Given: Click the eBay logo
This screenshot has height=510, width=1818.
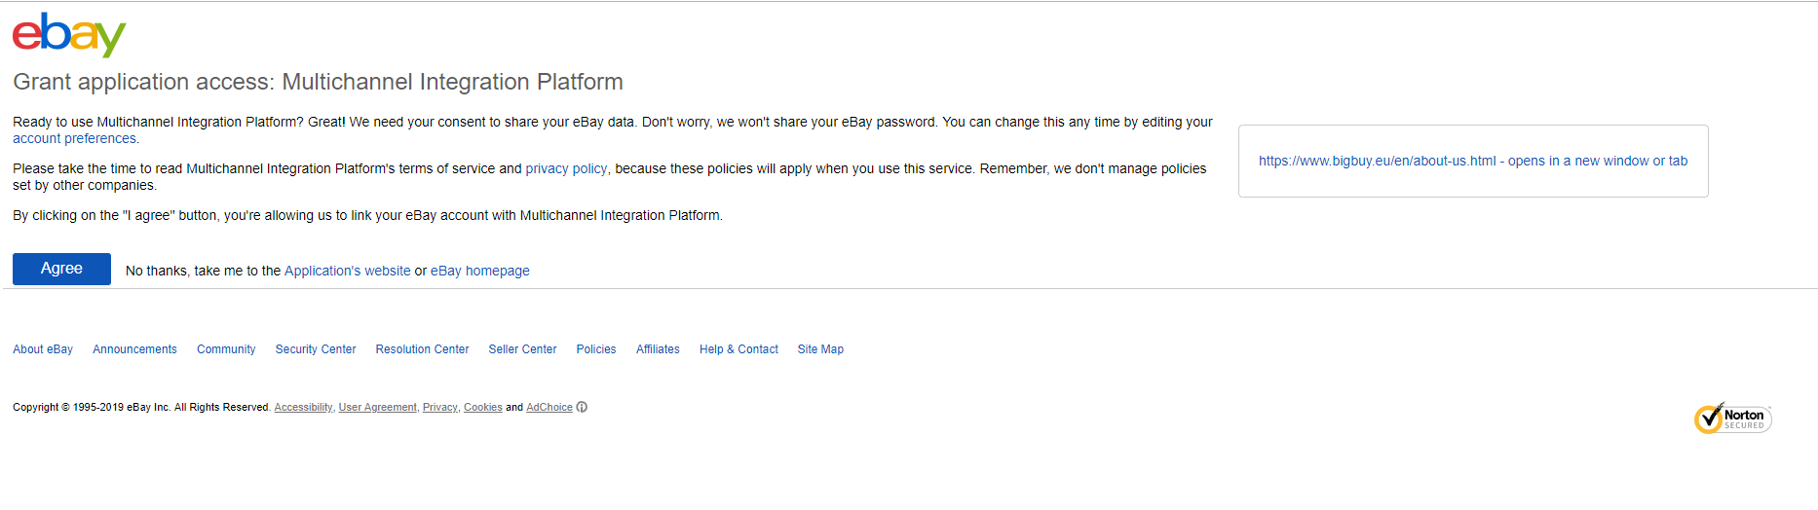Looking at the screenshot, I should (69, 34).
